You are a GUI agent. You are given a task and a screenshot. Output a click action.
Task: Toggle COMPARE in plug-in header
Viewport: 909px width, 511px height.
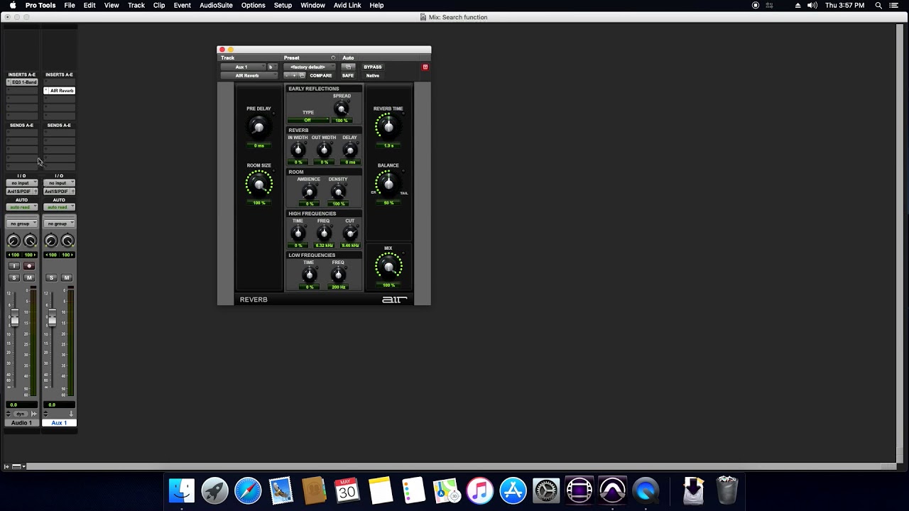click(321, 75)
